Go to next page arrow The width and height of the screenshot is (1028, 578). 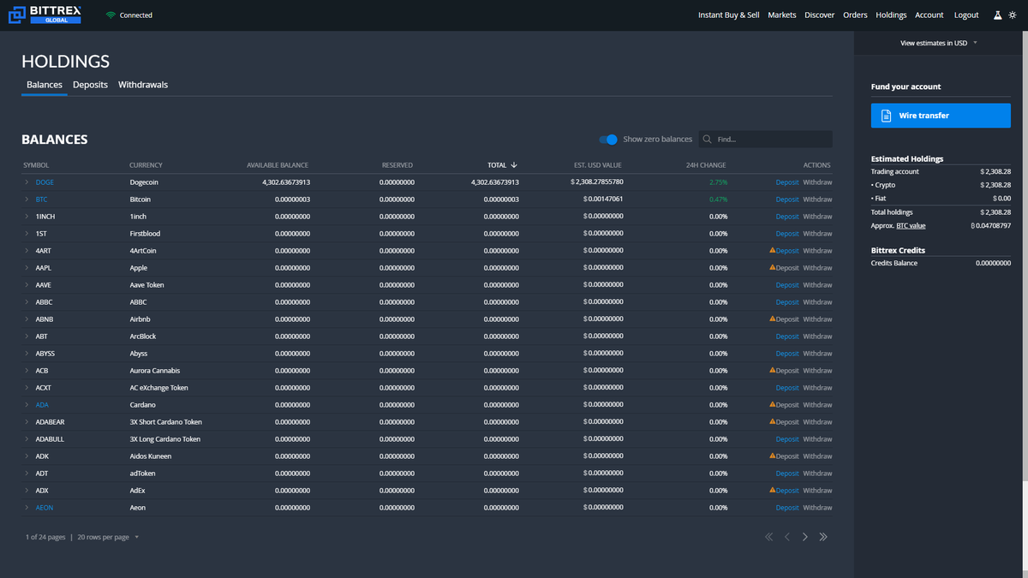pyautogui.click(x=805, y=537)
